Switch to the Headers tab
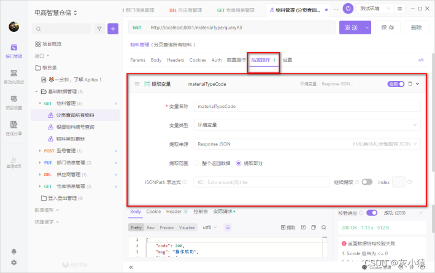 pyautogui.click(x=175, y=60)
